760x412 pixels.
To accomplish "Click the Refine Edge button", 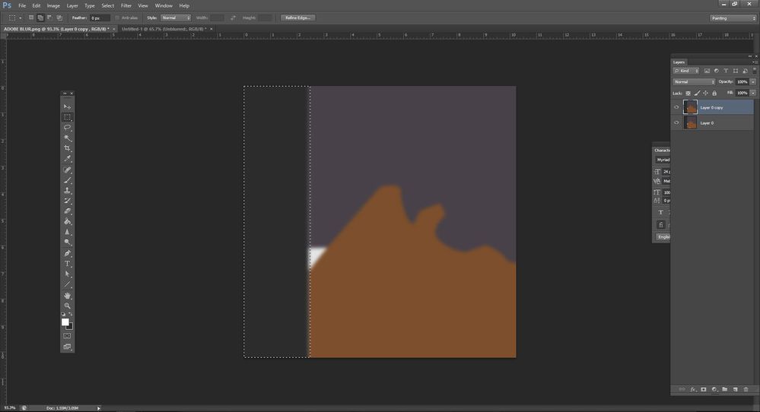I will point(298,18).
